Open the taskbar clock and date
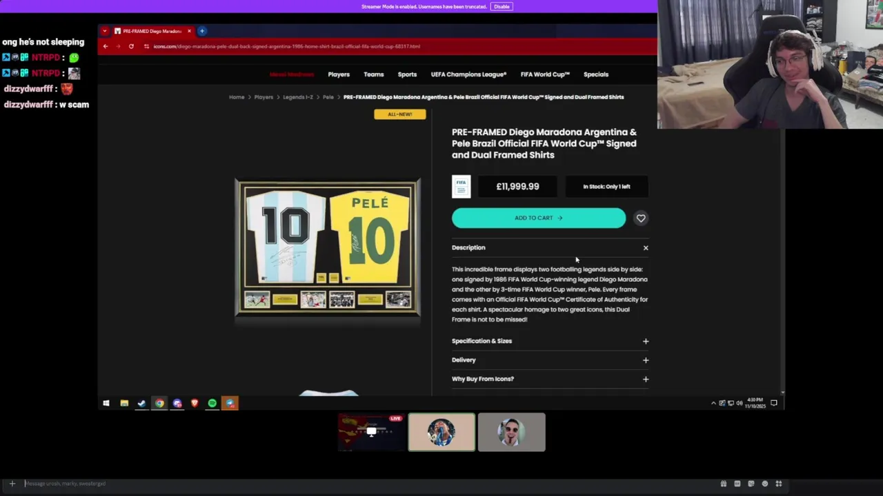 coord(755,402)
